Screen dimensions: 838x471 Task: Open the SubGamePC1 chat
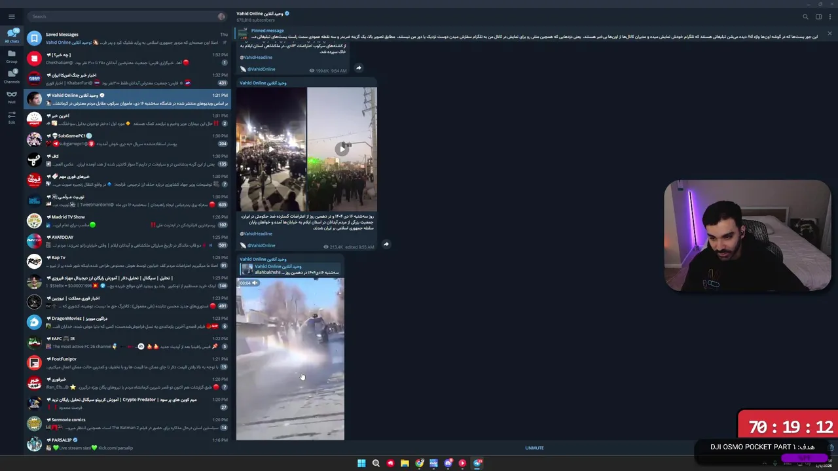pos(128,139)
